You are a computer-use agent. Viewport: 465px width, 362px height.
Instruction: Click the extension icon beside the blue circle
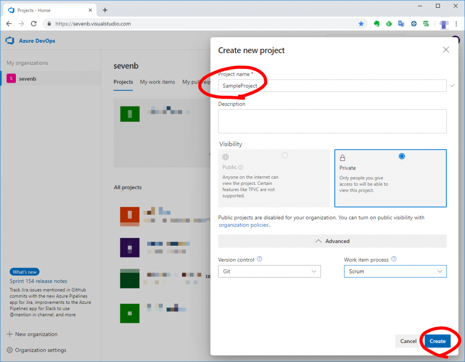[x=426, y=24]
